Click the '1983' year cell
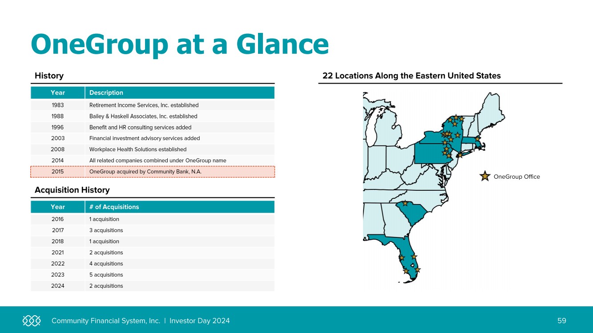593x333 pixels. (x=58, y=105)
